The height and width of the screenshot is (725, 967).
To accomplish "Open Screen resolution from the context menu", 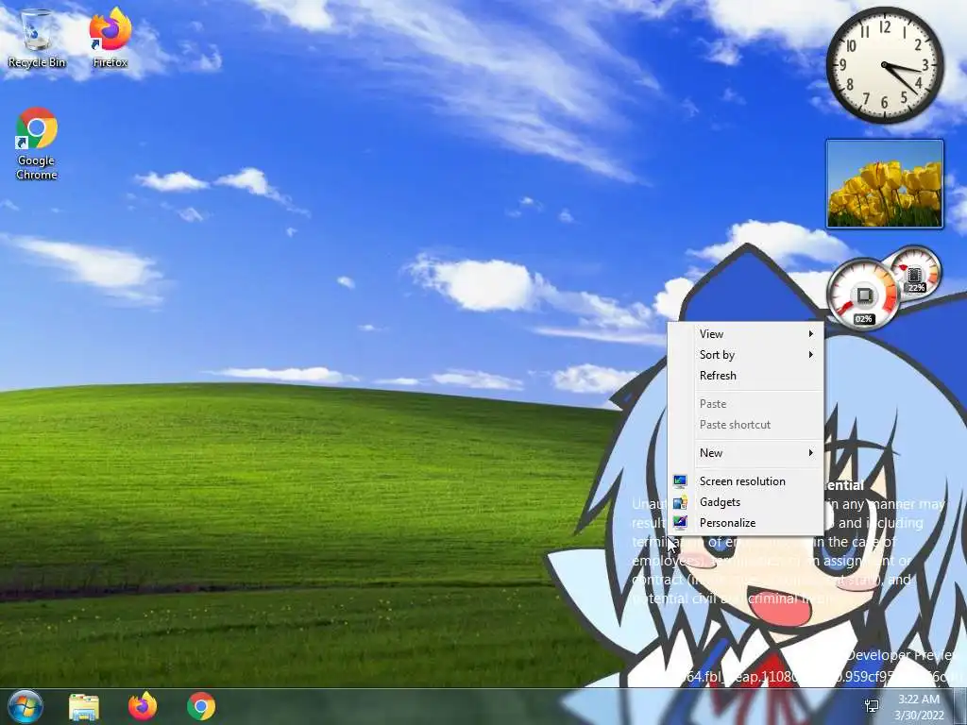I will pyautogui.click(x=746, y=481).
